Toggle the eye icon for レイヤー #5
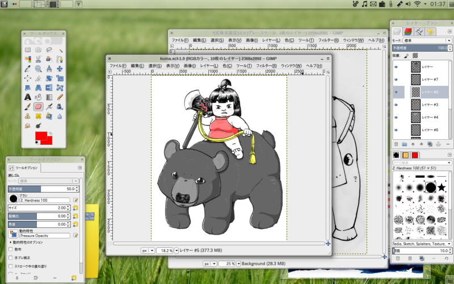 point(396,92)
